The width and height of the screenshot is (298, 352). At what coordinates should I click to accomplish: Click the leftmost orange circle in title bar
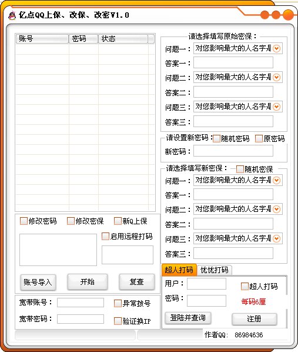[x=265, y=15]
